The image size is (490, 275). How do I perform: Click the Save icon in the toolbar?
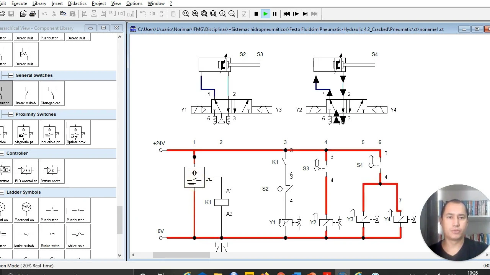[11, 14]
